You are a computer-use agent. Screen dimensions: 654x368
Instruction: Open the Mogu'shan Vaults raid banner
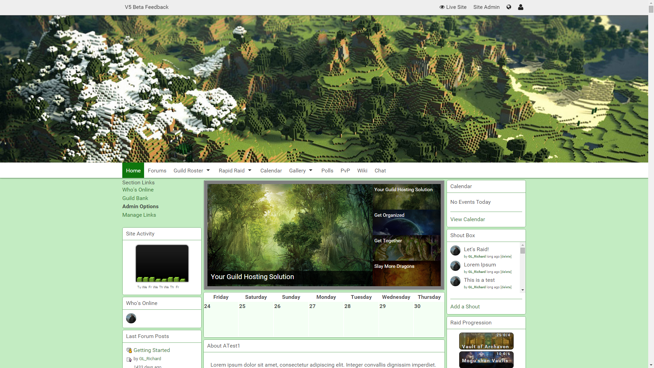[x=486, y=360]
